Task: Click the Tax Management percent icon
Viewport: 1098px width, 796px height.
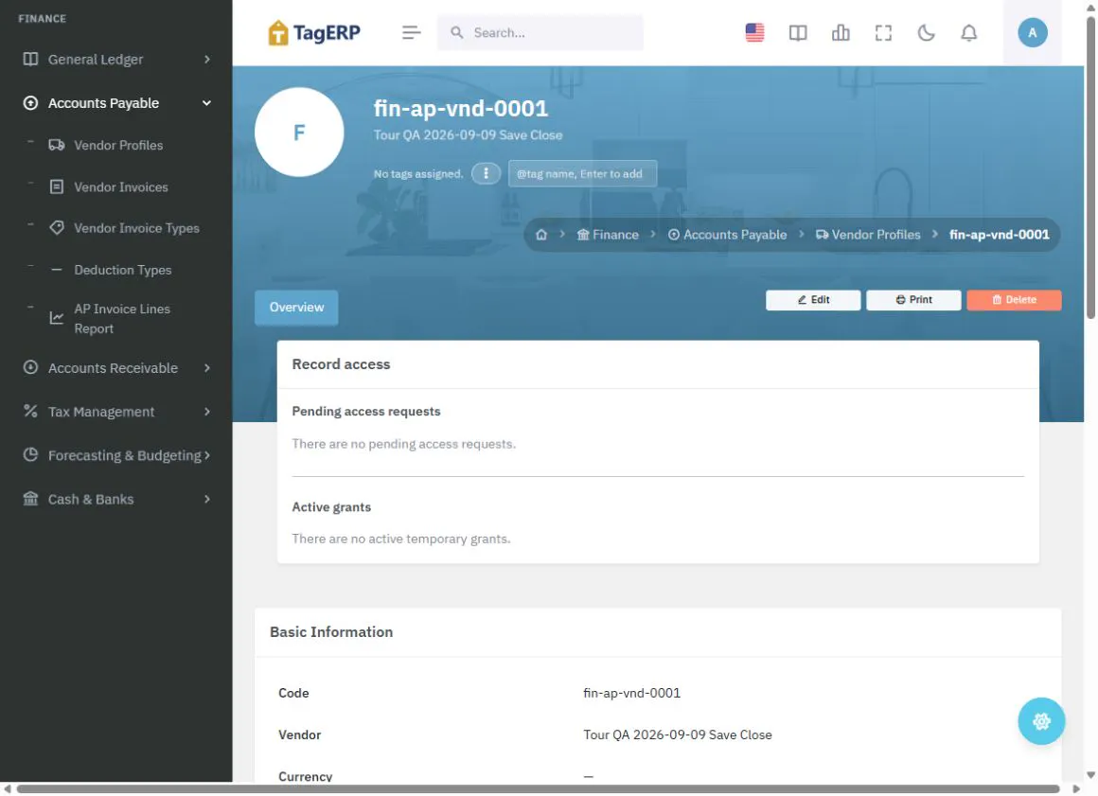Action: coord(30,411)
